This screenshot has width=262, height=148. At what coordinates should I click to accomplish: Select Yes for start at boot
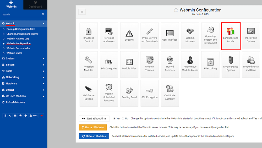(x=114, y=118)
